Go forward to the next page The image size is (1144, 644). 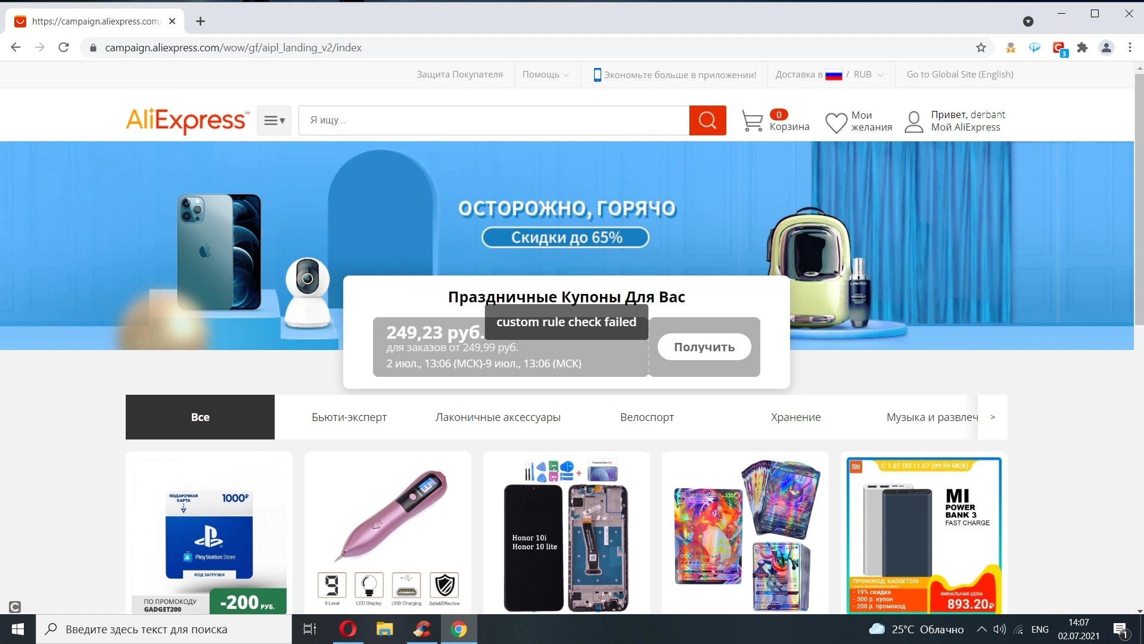[x=40, y=48]
